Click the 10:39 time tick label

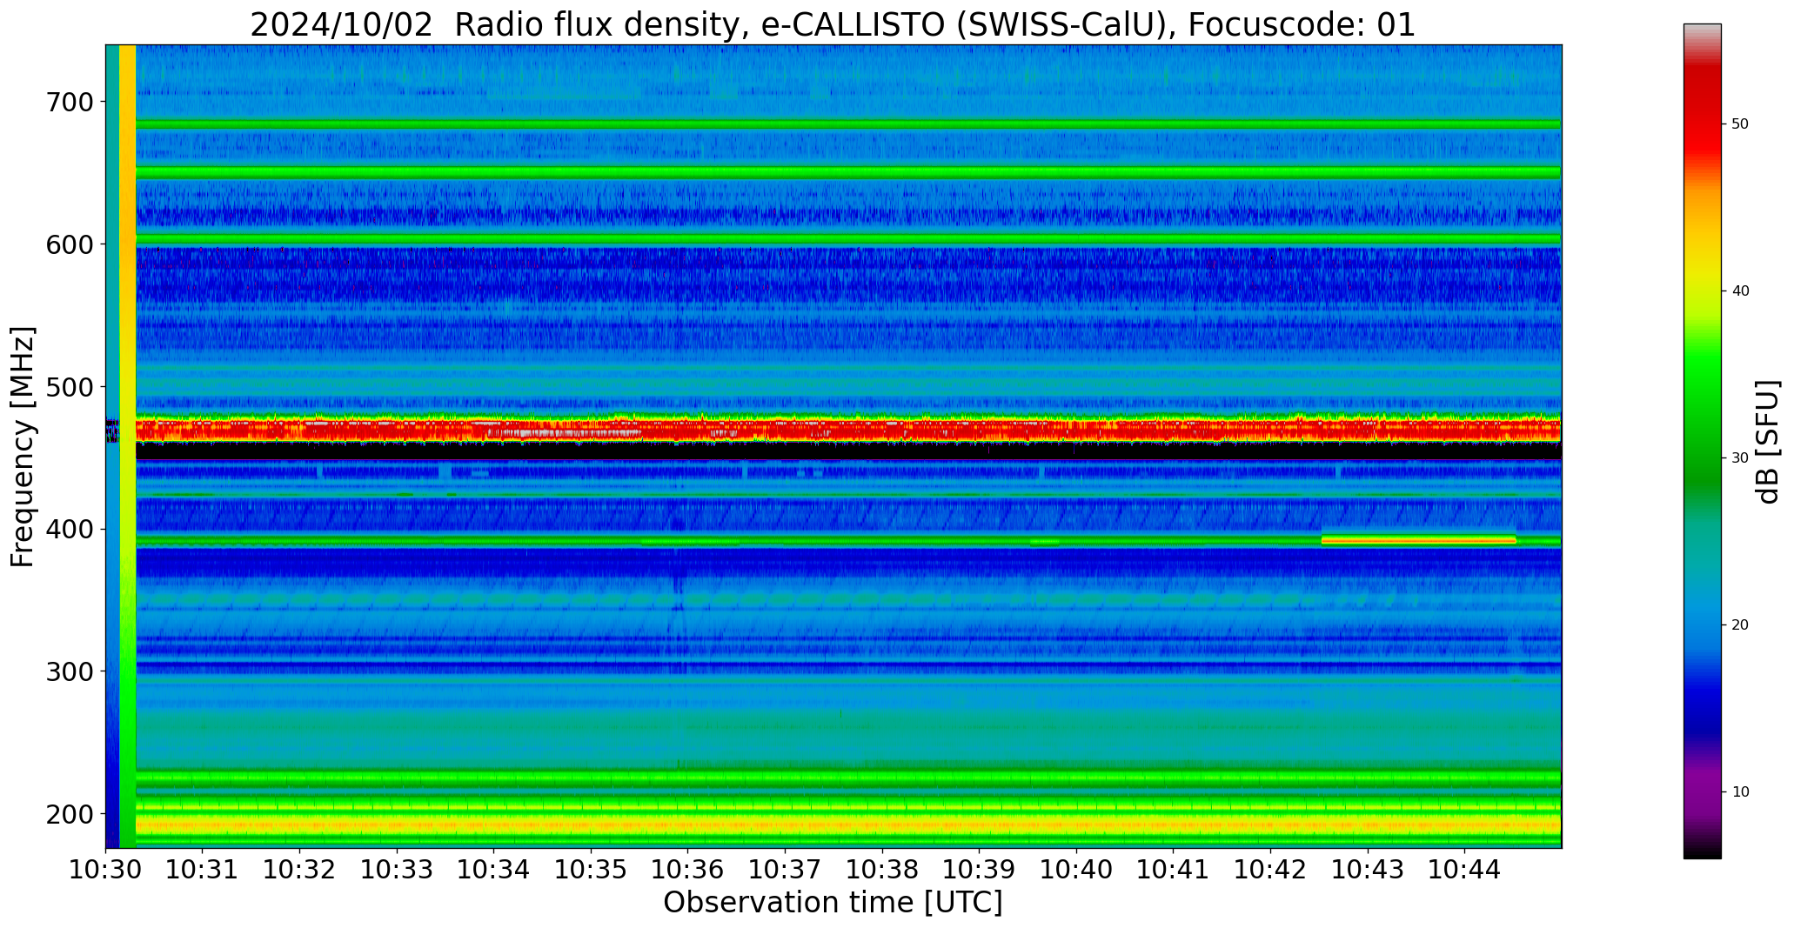980,869
